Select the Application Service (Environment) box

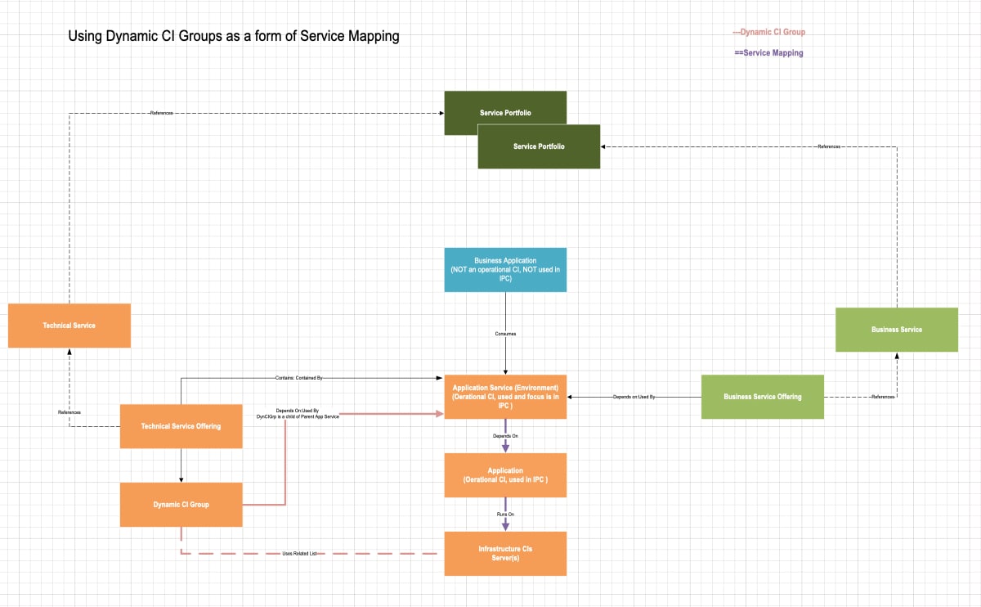point(505,396)
